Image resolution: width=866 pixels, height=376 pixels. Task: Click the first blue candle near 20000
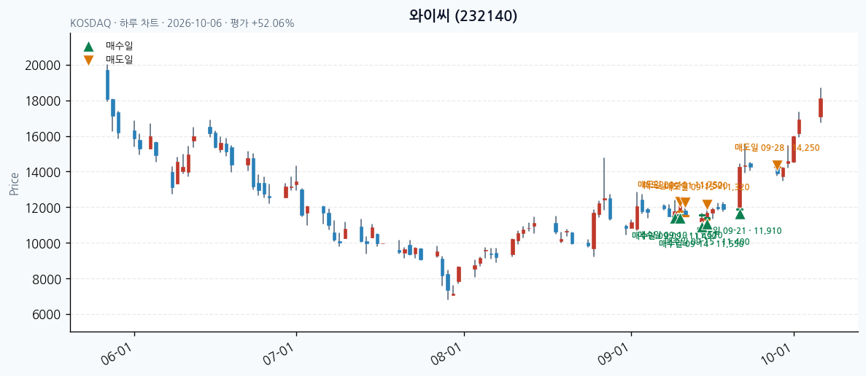pyautogui.click(x=107, y=85)
